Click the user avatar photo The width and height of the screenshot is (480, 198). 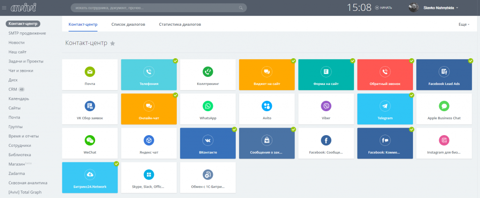pyautogui.click(x=413, y=8)
